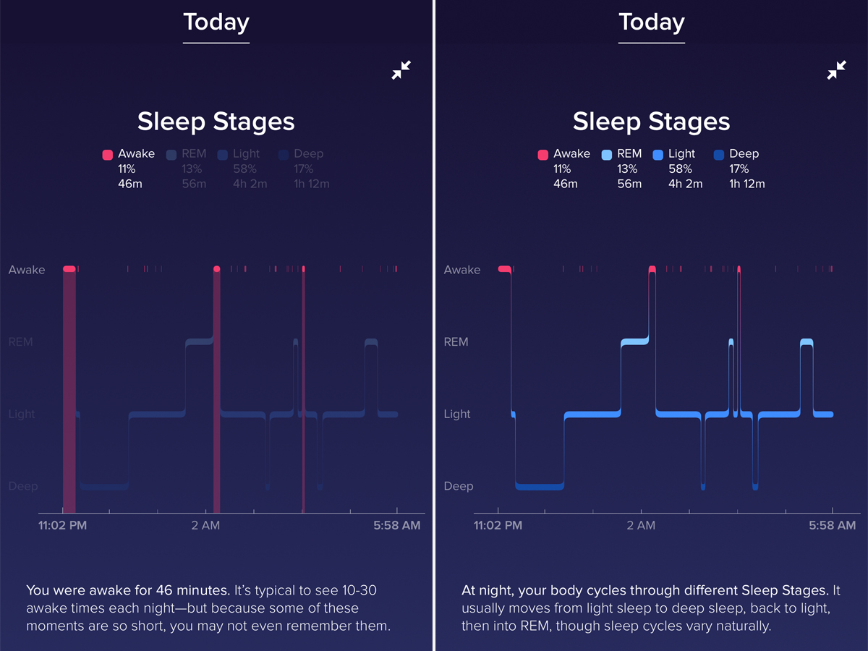The width and height of the screenshot is (868, 651).
Task: Tap the pink Awake swatch above the full-color chart
Action: pos(542,154)
